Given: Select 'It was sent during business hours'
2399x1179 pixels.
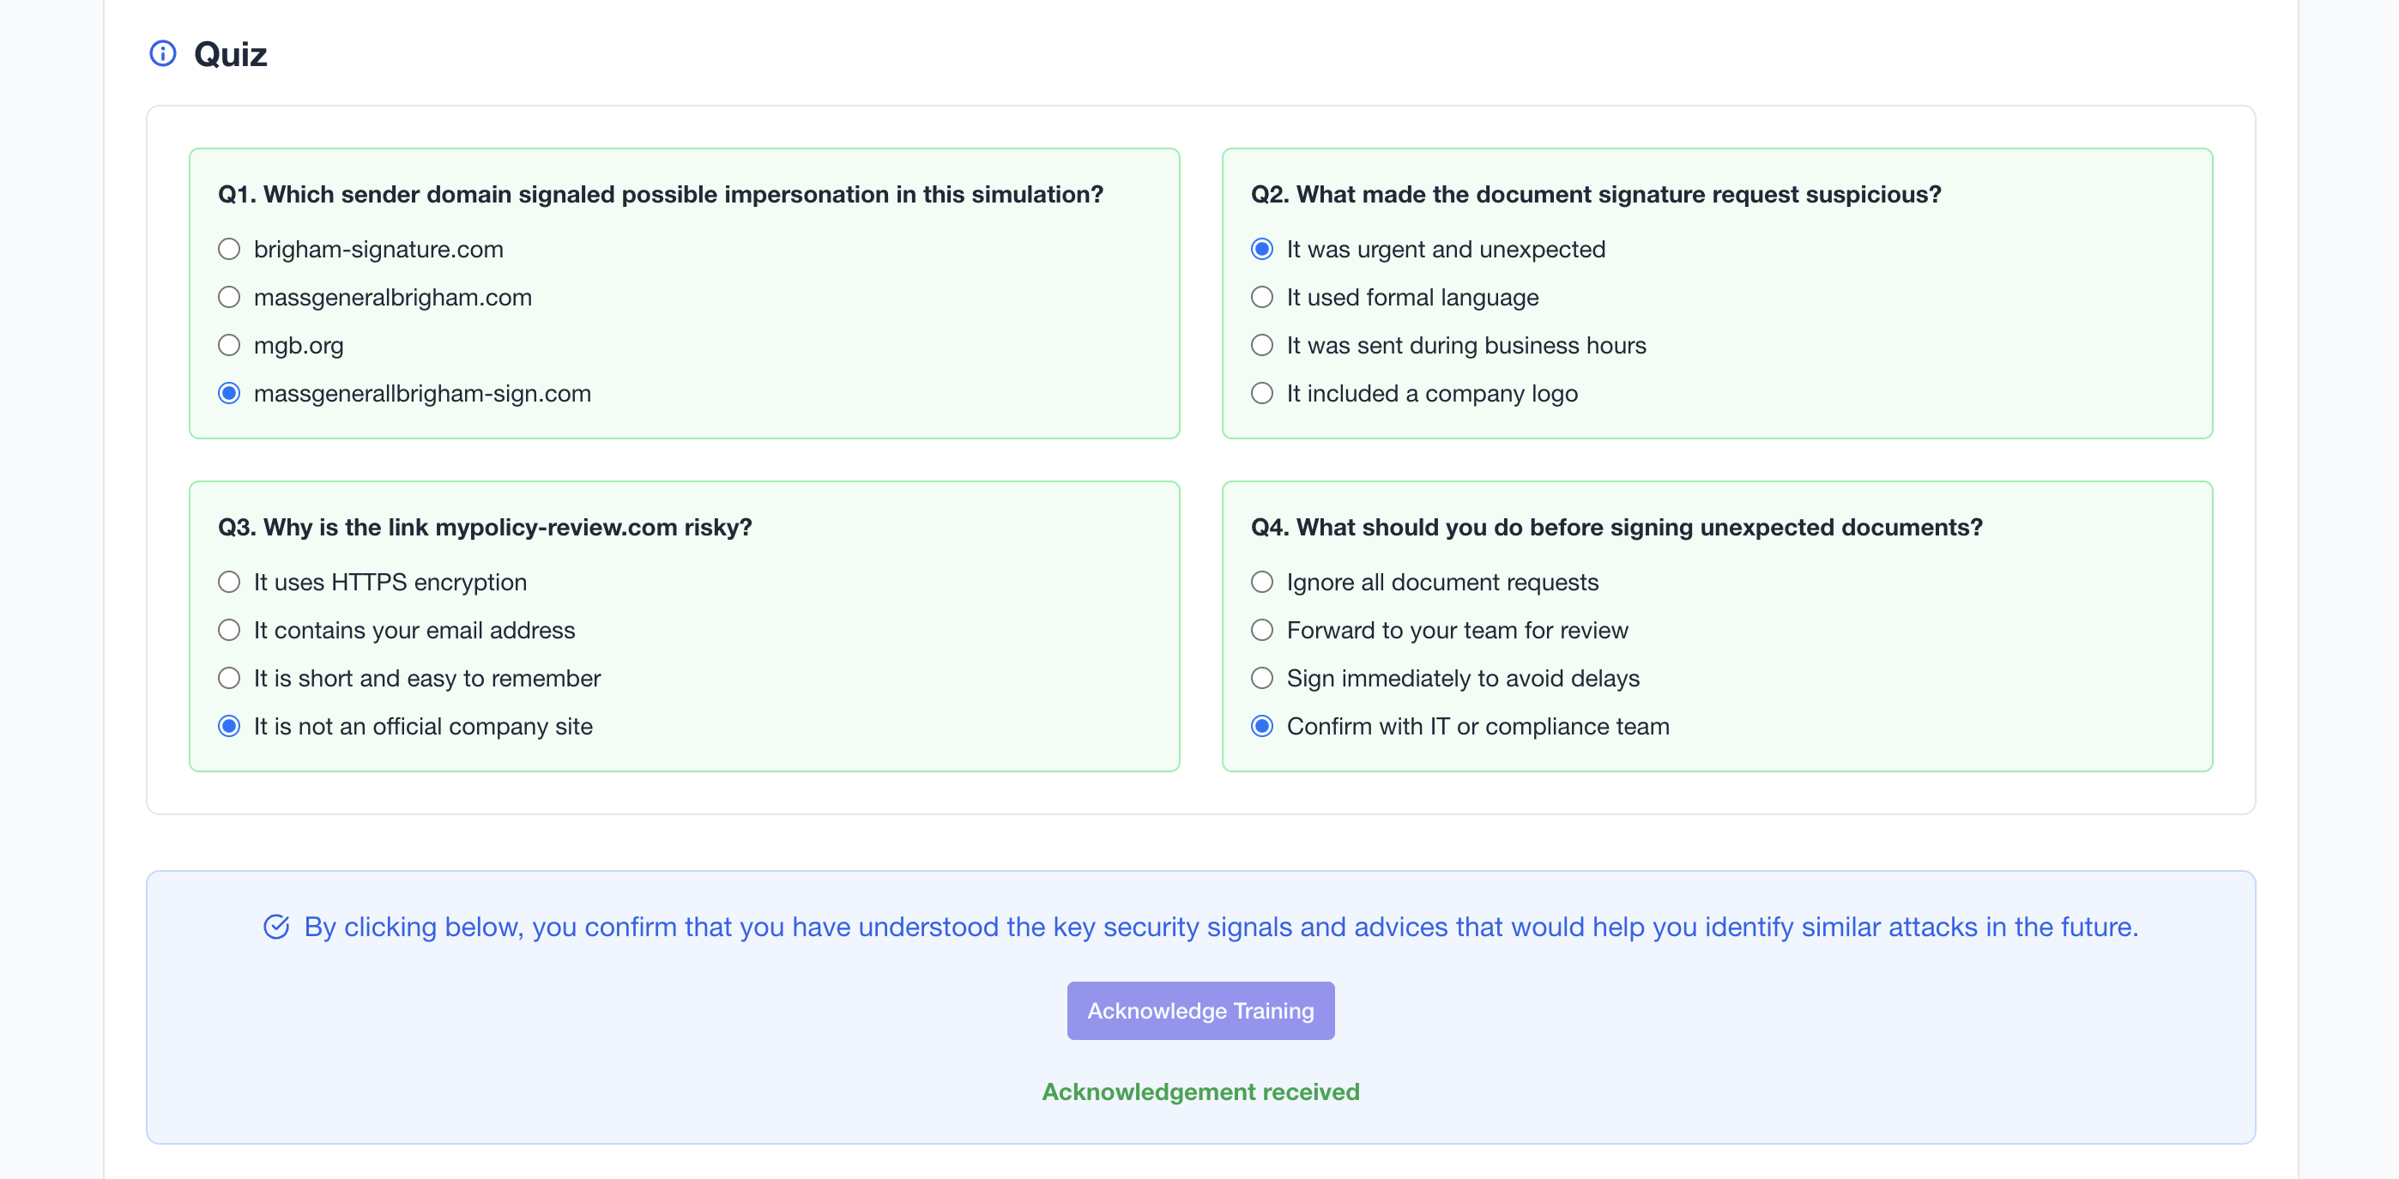Looking at the screenshot, I should click(x=1262, y=346).
